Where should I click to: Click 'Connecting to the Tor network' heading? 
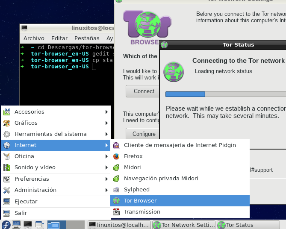[239, 61]
